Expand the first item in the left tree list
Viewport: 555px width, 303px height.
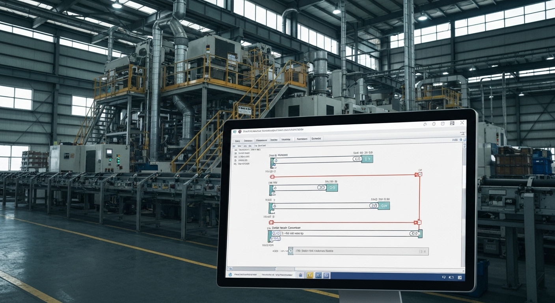tap(235, 150)
